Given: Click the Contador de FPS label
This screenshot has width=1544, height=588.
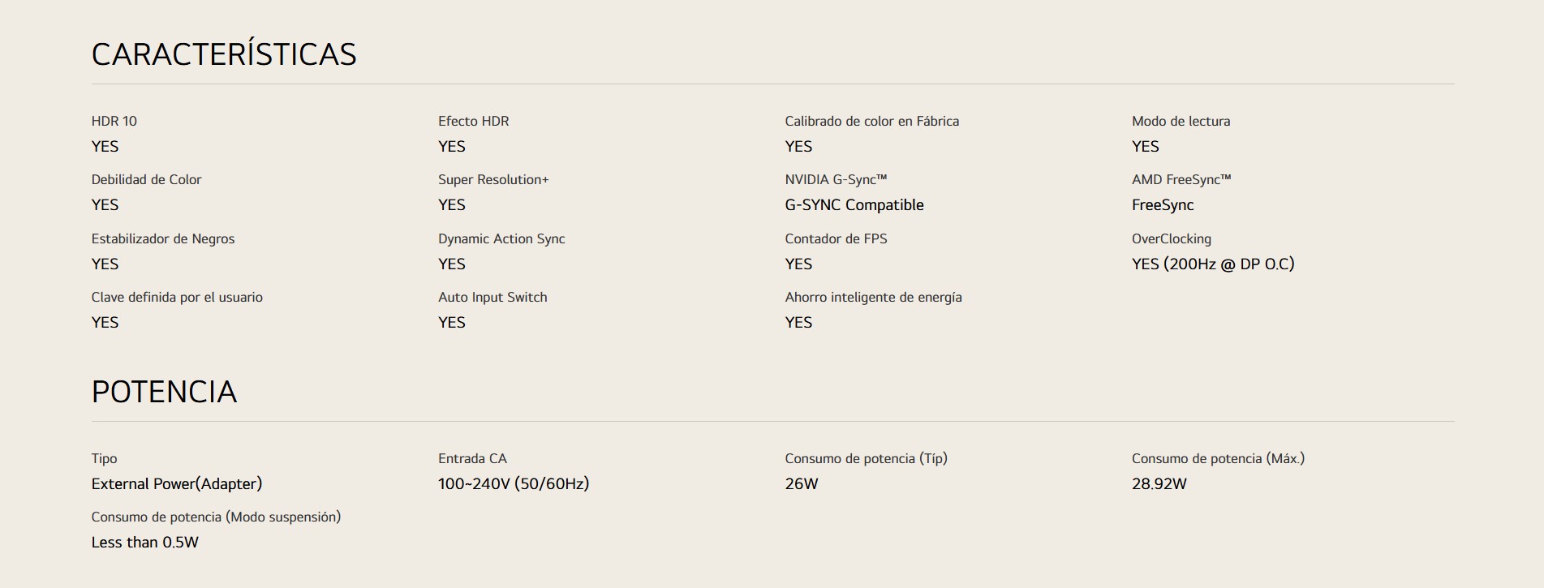Looking at the screenshot, I should click(x=836, y=238).
